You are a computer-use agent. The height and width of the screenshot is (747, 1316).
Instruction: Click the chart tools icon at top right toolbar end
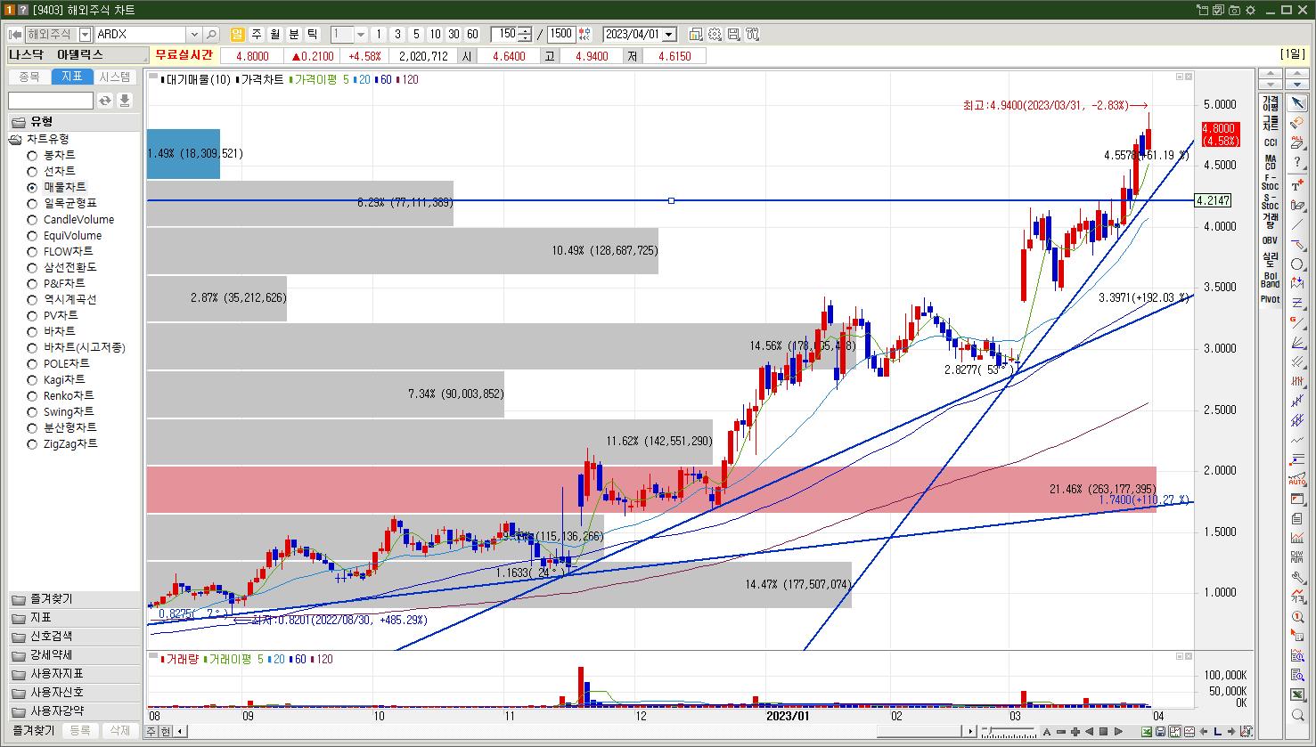pyautogui.click(x=752, y=34)
